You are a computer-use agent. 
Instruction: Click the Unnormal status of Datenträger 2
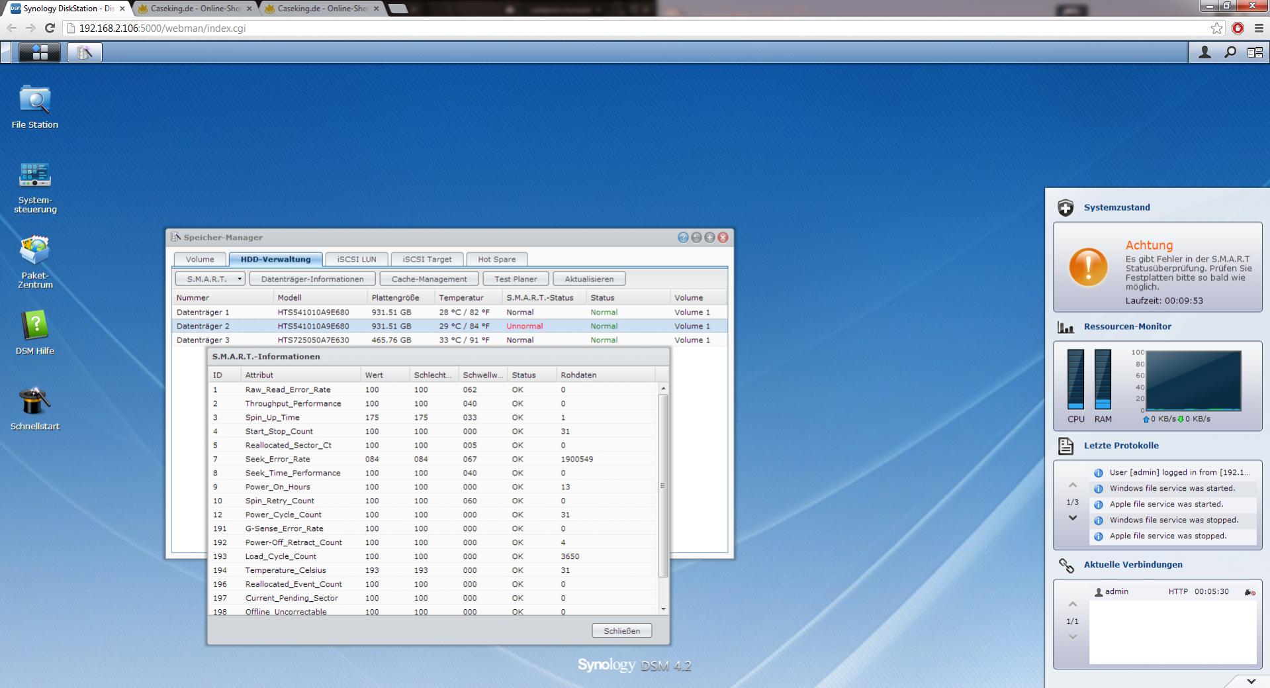pyautogui.click(x=524, y=326)
